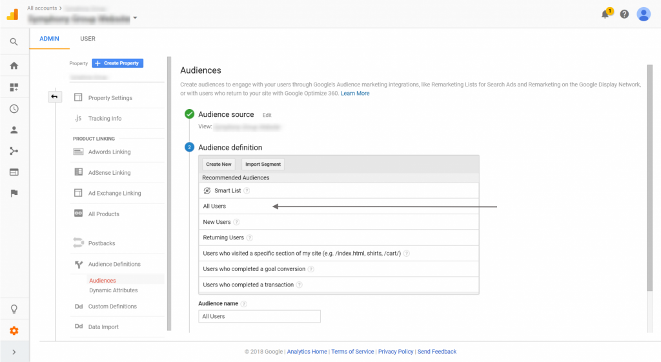Viewport: 661px width, 362px height.
Task: Follow the Learn More link
Action: 355,94
